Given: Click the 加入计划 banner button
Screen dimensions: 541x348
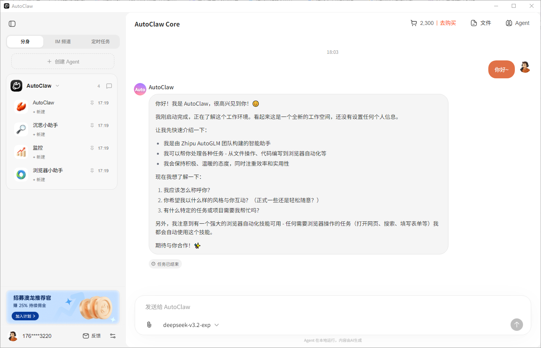Looking at the screenshot, I should 25,316.
